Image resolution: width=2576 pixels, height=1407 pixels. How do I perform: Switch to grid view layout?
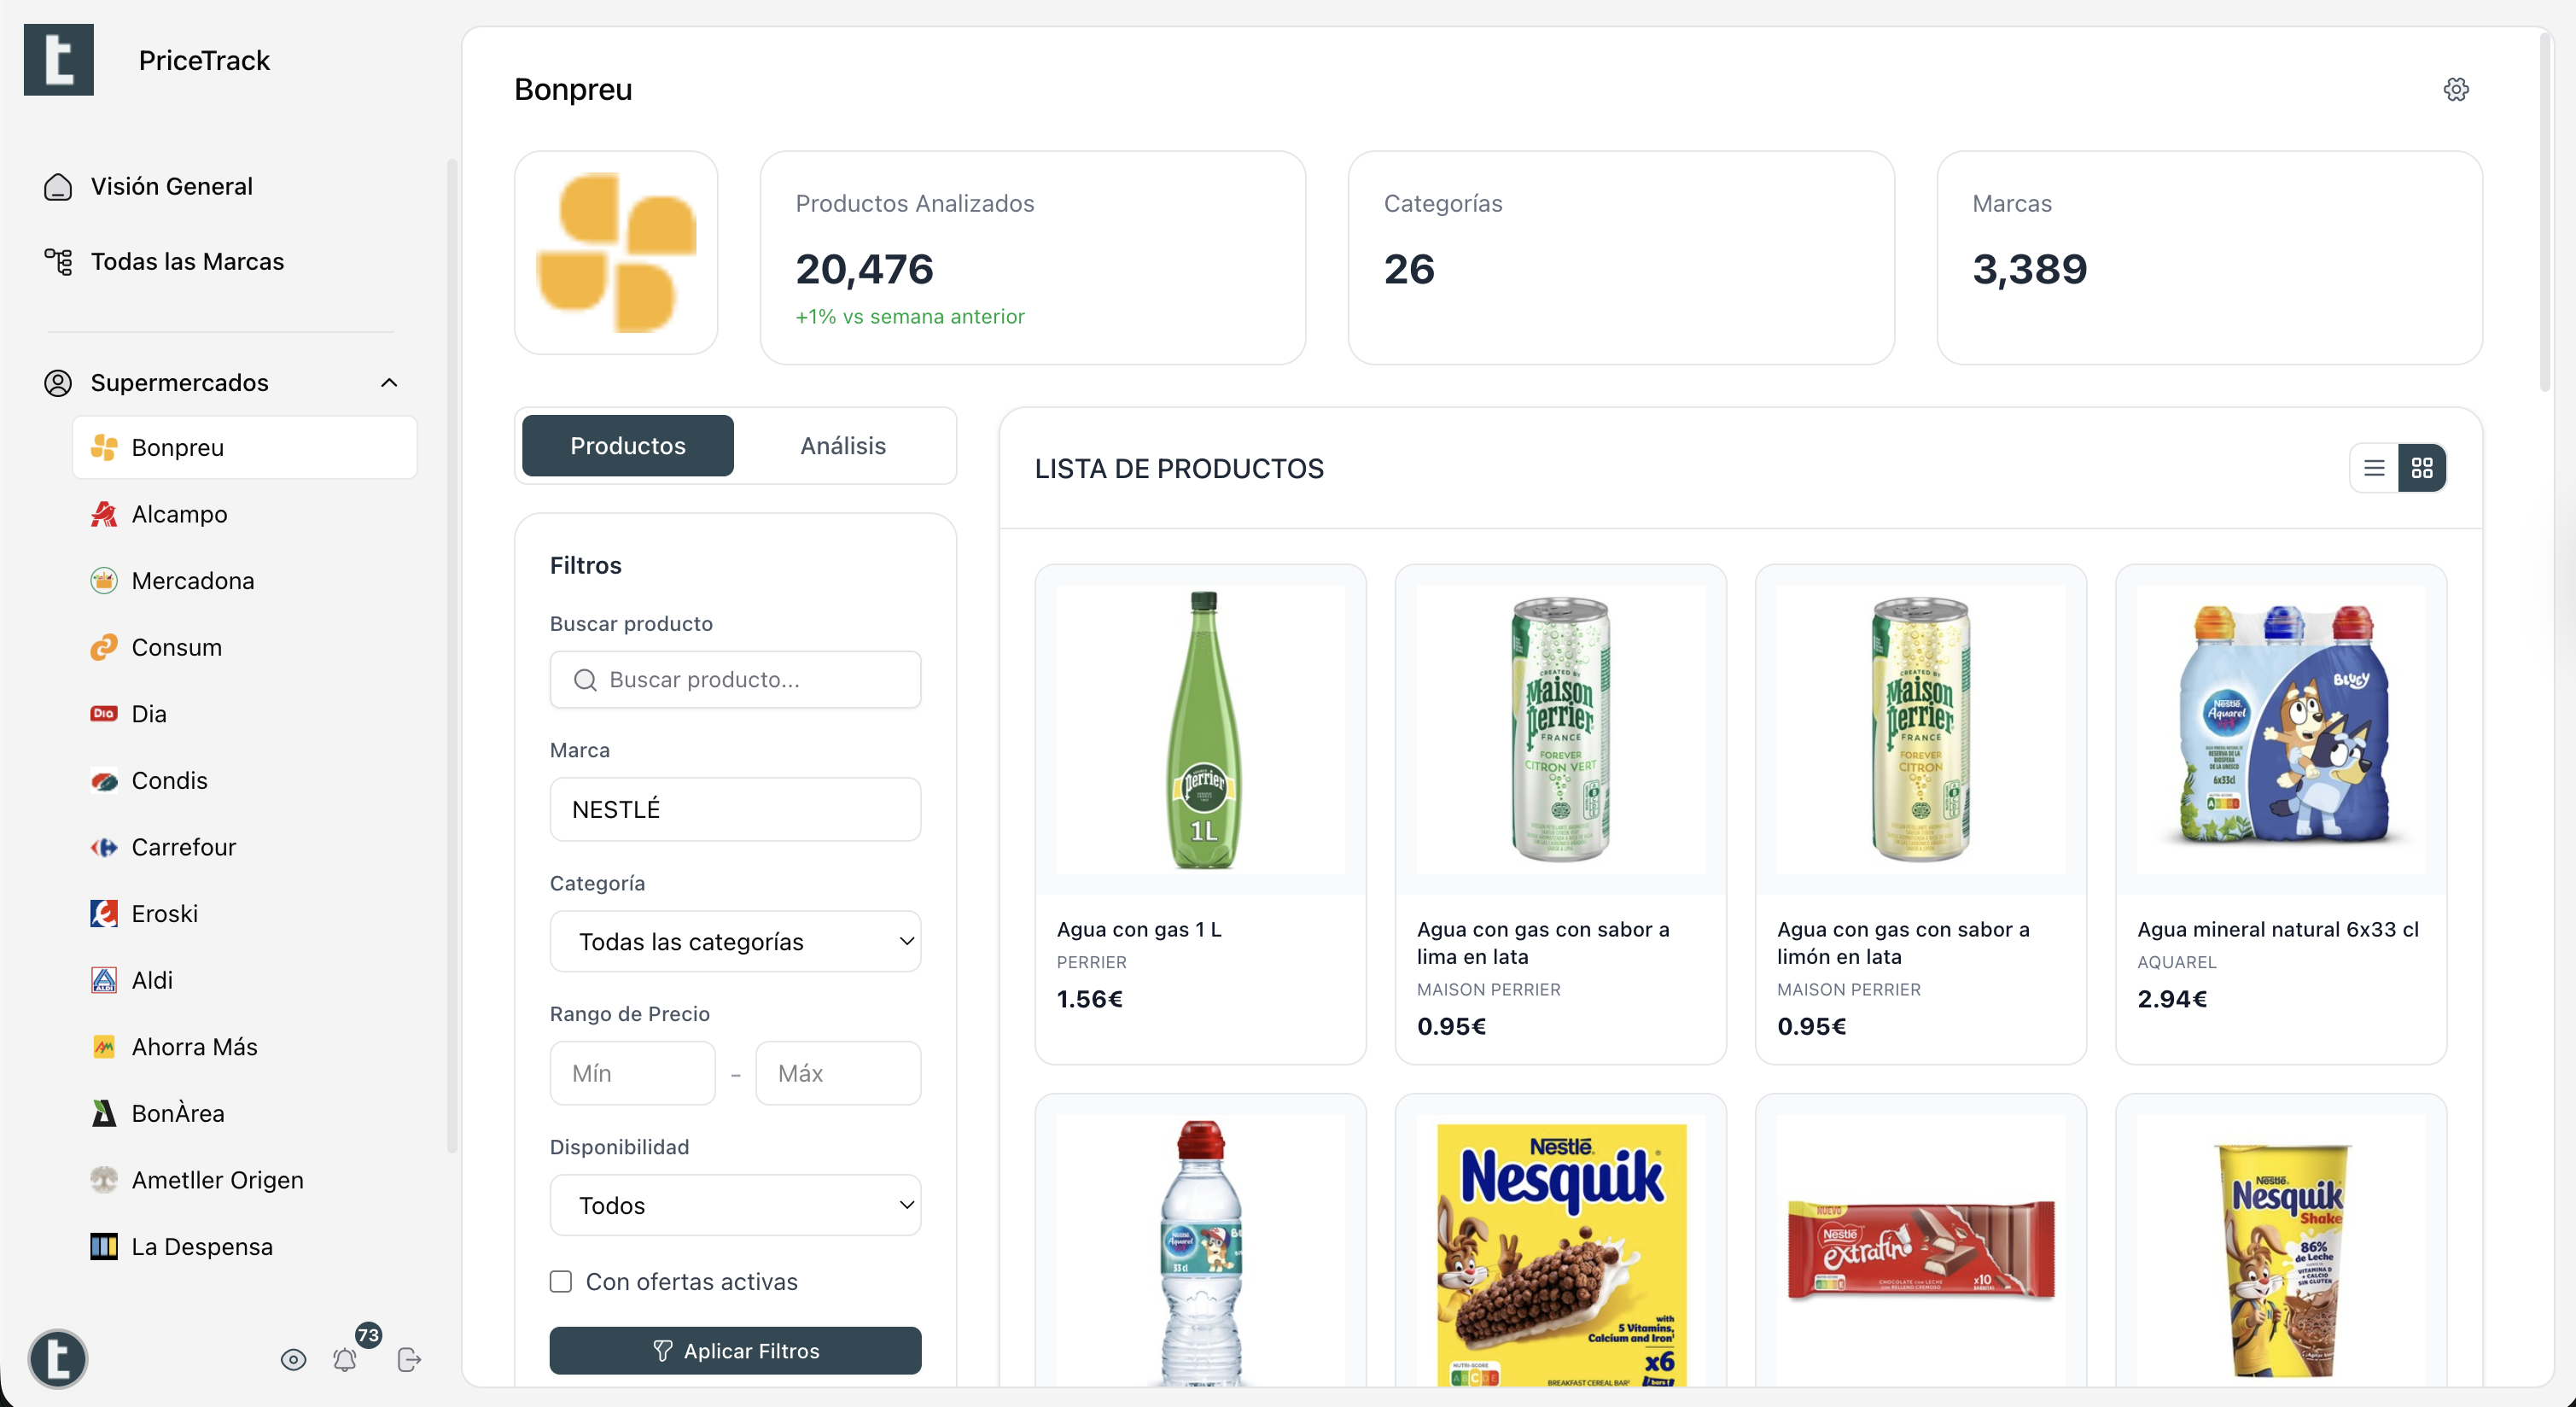point(2421,468)
